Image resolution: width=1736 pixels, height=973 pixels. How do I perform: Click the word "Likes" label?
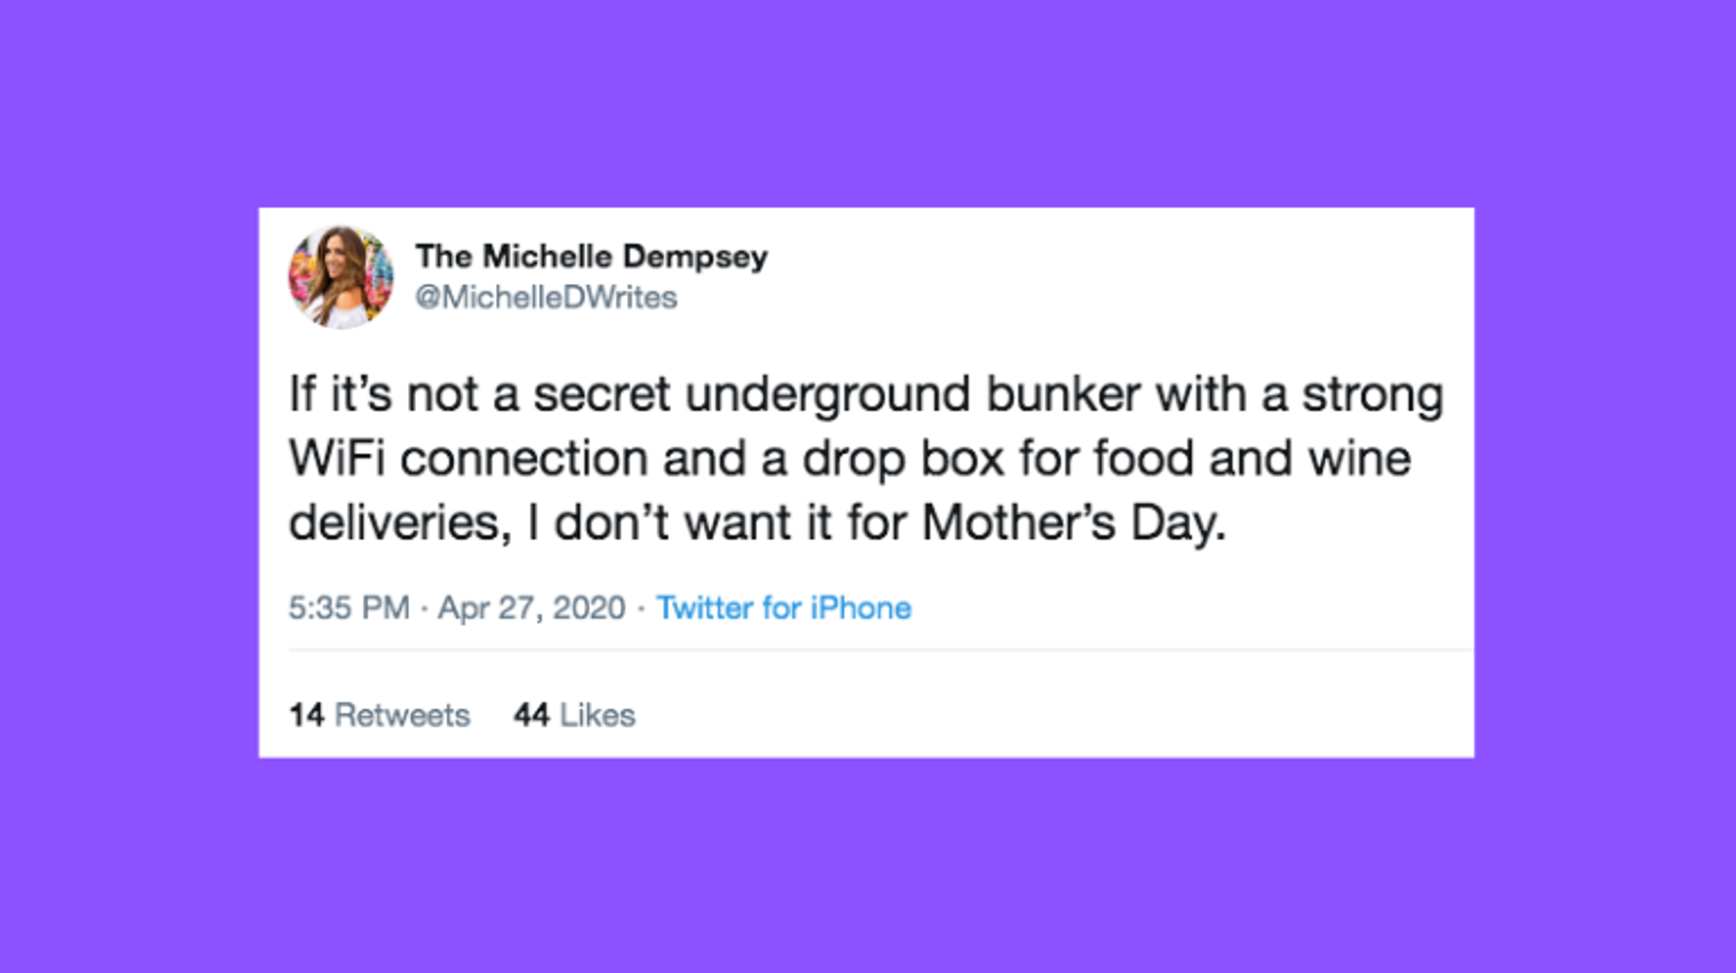[598, 715]
